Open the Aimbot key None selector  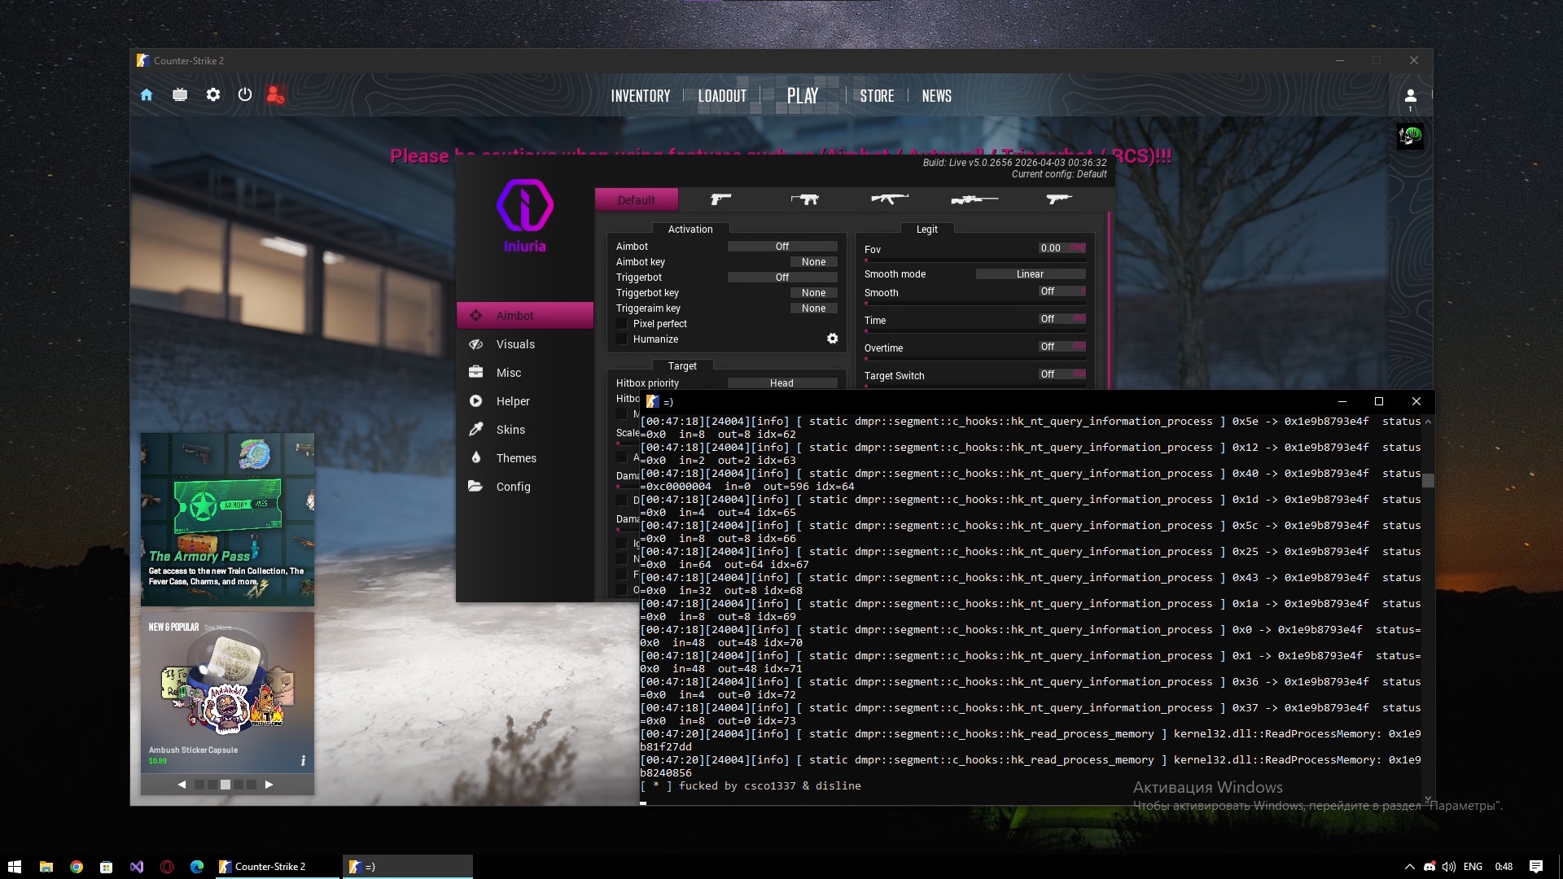click(813, 262)
